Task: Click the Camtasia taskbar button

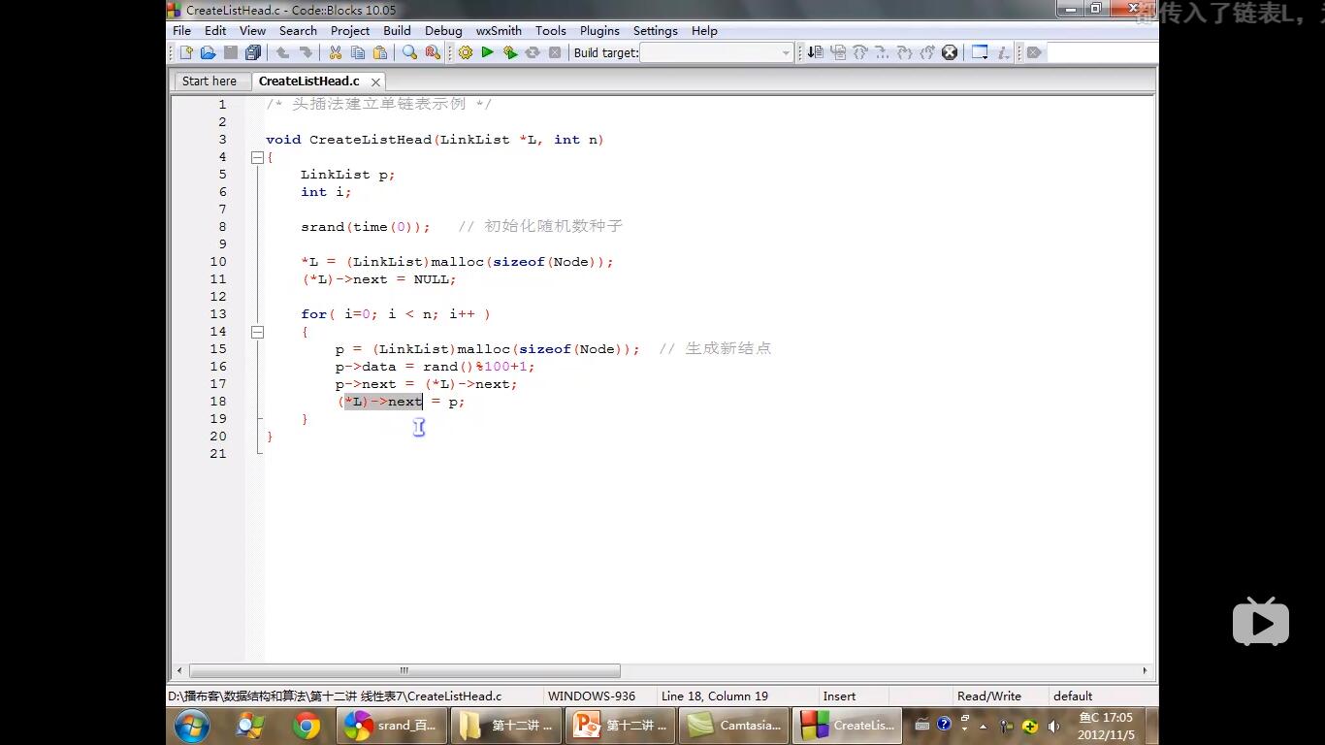Action: point(734,725)
